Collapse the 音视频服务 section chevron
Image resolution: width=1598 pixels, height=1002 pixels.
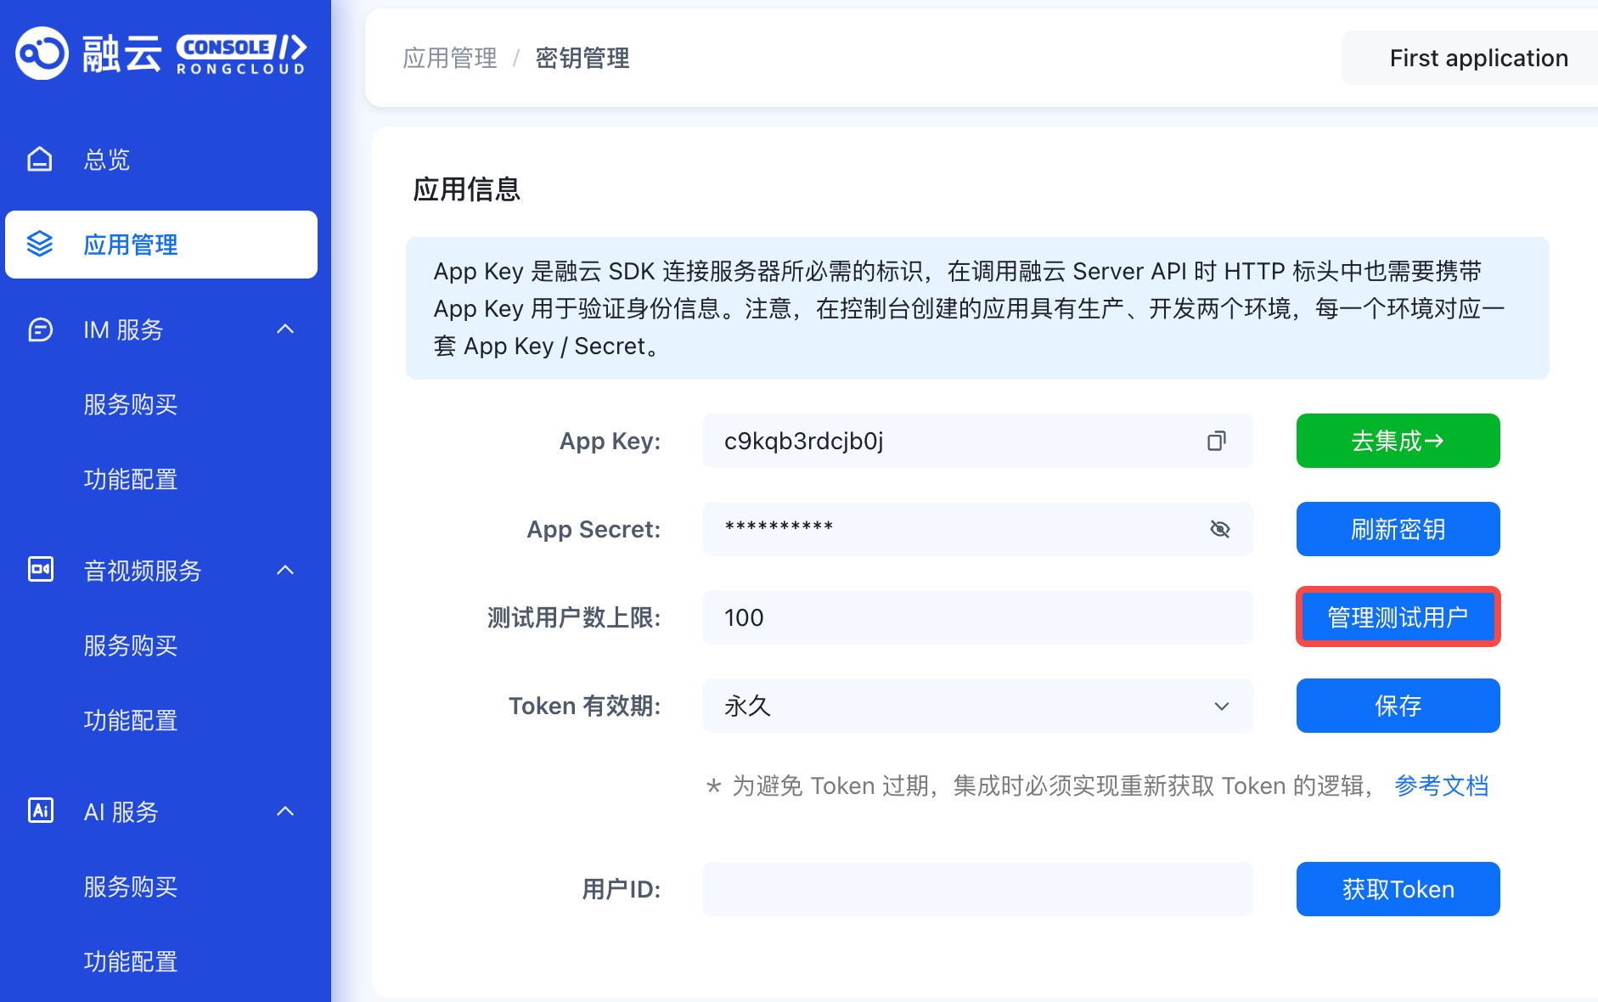click(x=285, y=570)
